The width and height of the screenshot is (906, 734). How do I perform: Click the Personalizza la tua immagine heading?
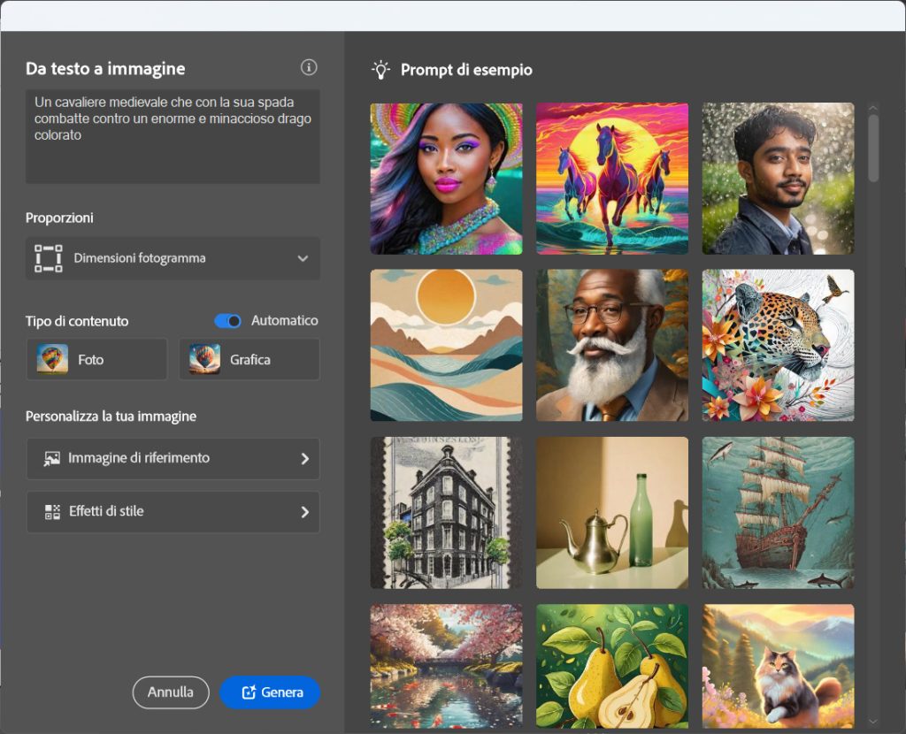pos(111,417)
